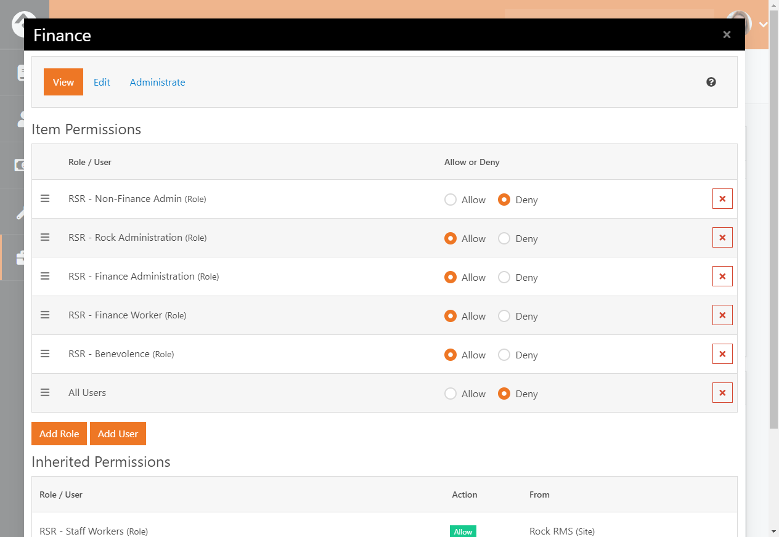The image size is (779, 537).
Task: Click the Add Role button
Action: pos(59,434)
